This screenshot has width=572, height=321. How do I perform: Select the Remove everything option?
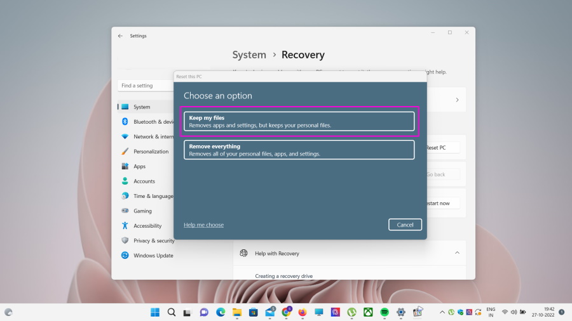click(299, 150)
